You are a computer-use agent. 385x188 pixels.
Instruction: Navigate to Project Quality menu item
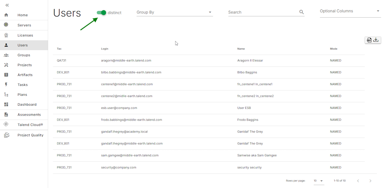pos(30,135)
